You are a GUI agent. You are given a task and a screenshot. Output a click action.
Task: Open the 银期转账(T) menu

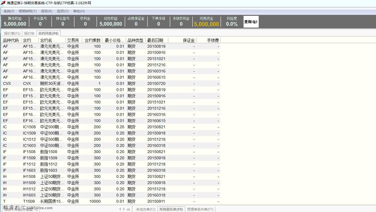click(28, 11)
